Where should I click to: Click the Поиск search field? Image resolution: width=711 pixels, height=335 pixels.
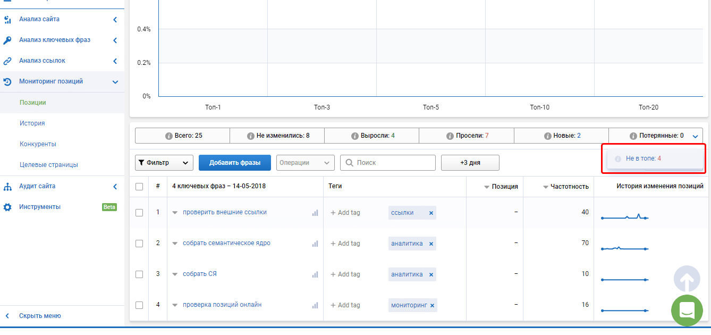388,163
